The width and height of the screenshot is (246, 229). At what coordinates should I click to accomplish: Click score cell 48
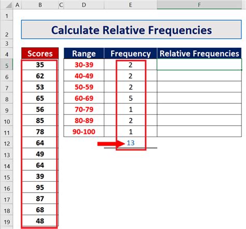click(40, 221)
